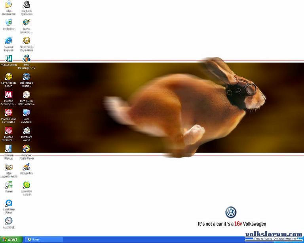Image resolution: width=304 pixels, height=243 pixels.
Task: Launch MSN Messenger 7.5
Action: coord(27,58)
